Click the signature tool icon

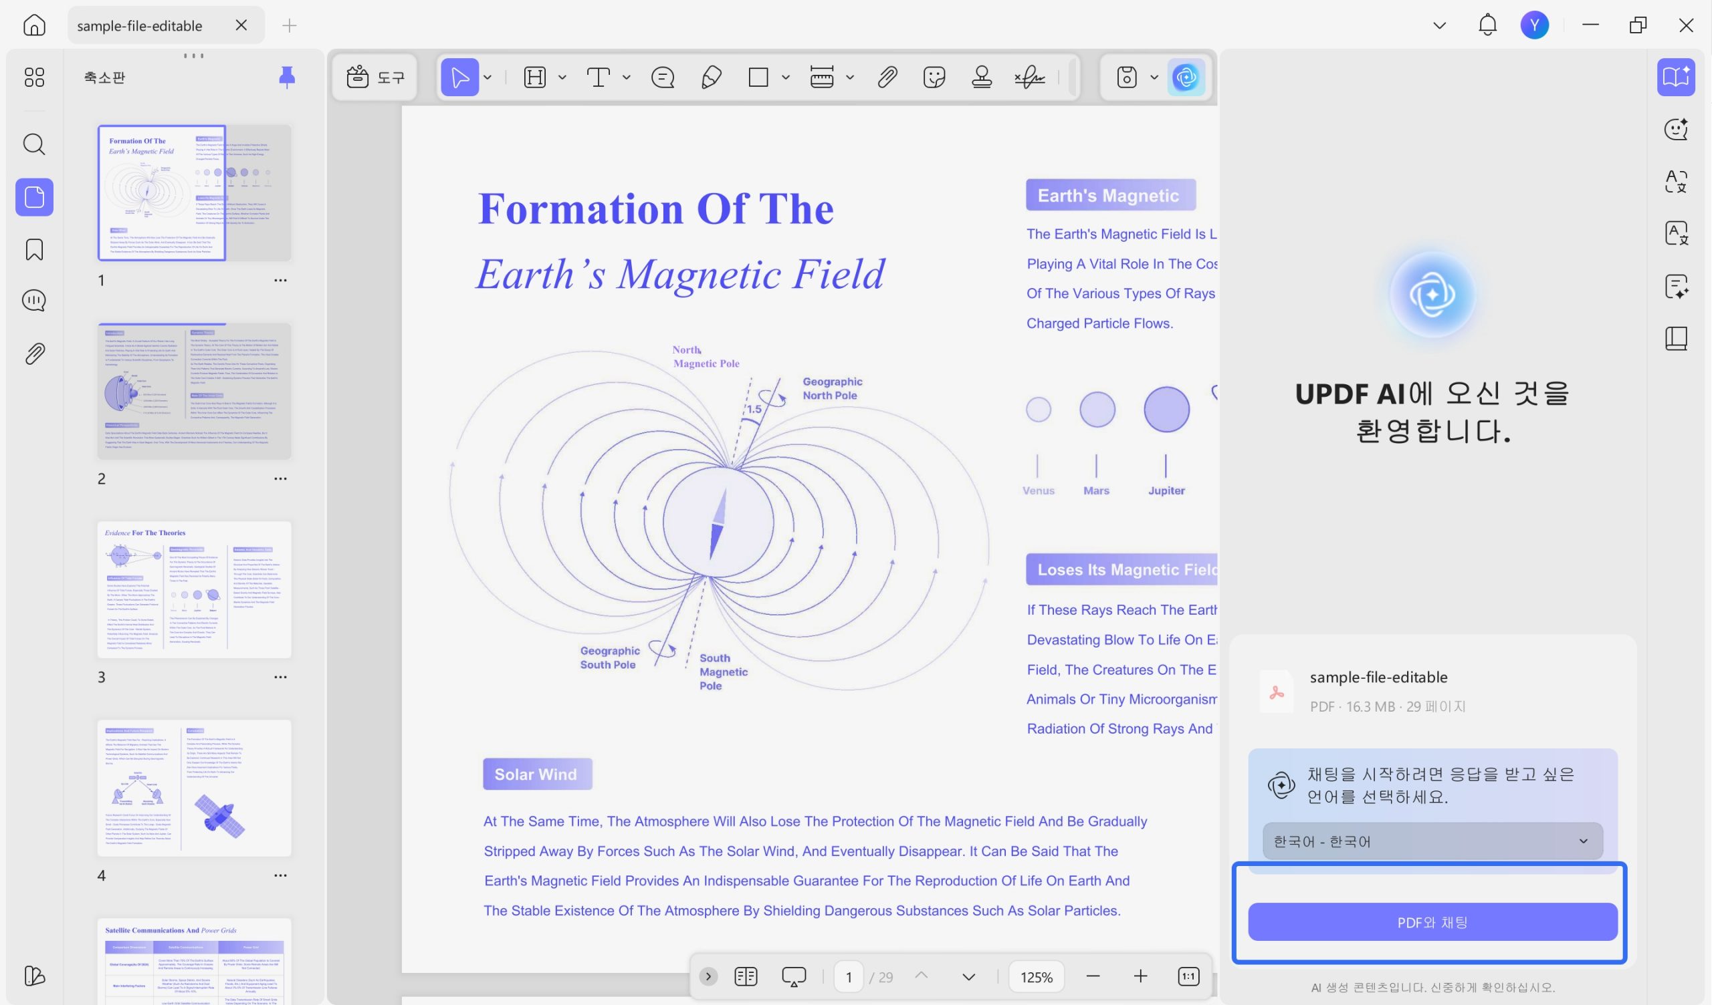pos(1030,78)
